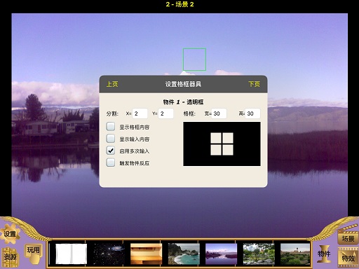
Task: Tap the 玩用 play hand icon
Action: click(33, 254)
